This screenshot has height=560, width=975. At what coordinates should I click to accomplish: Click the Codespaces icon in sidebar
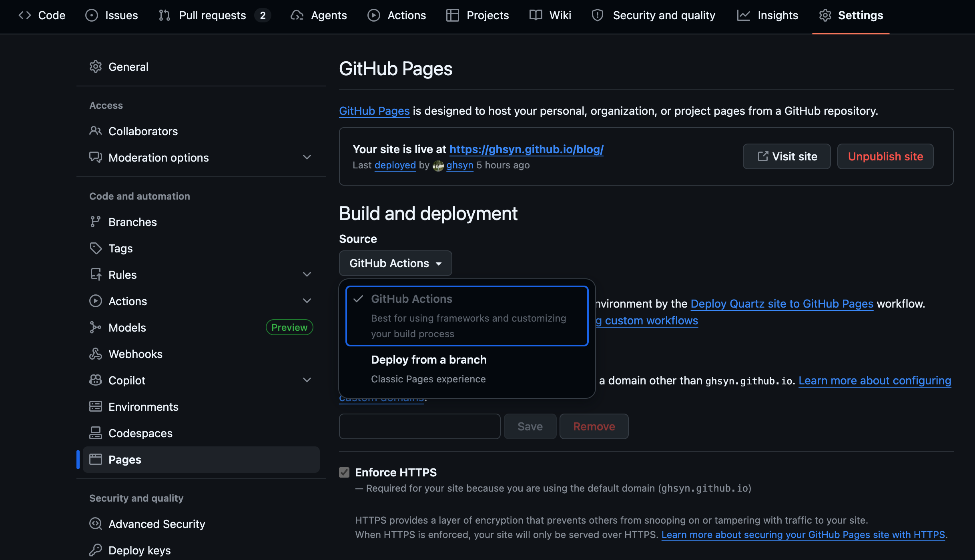(x=95, y=433)
